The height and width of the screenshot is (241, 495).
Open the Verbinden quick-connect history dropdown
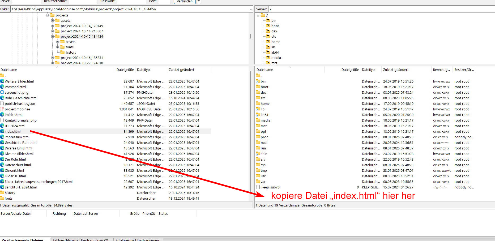[x=199, y=1]
